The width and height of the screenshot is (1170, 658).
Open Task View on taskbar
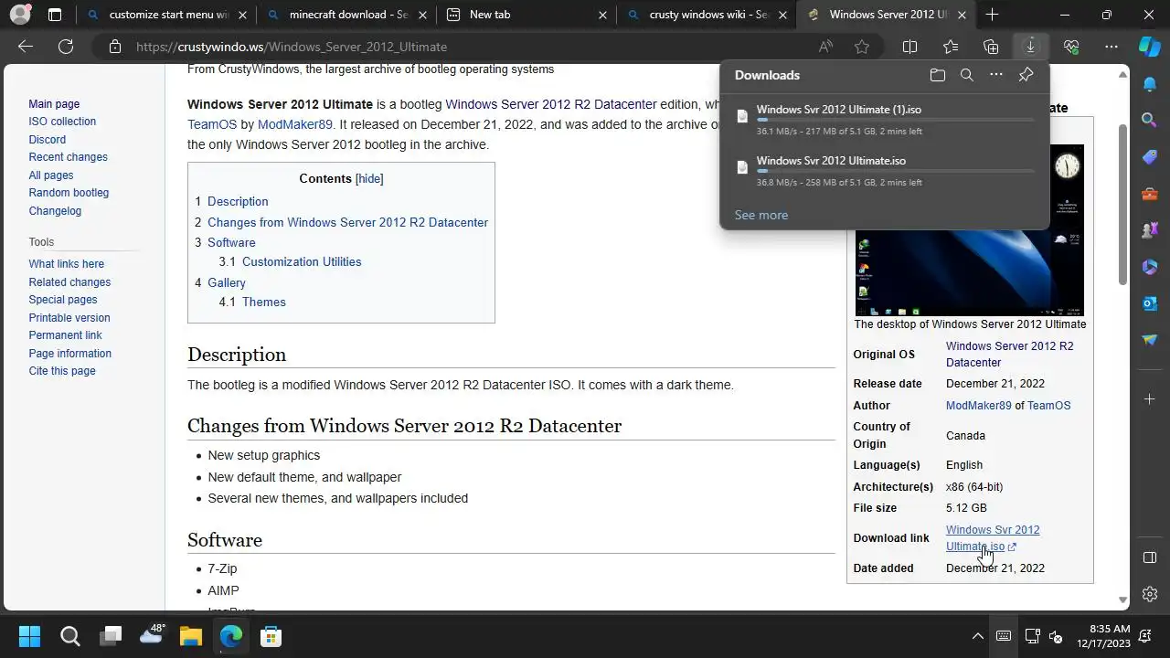pyautogui.click(x=111, y=636)
